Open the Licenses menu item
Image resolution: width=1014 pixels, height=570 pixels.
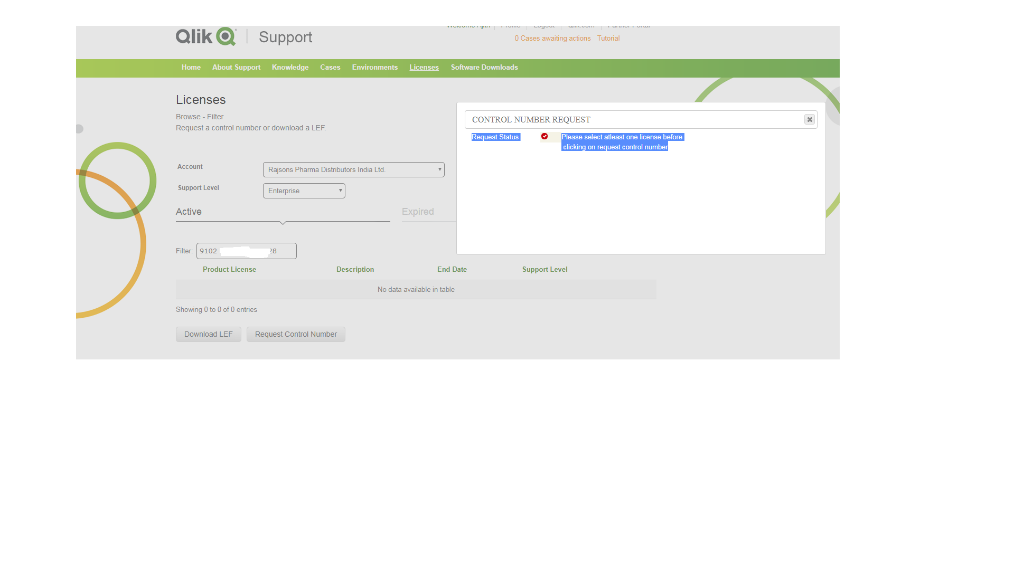(424, 68)
